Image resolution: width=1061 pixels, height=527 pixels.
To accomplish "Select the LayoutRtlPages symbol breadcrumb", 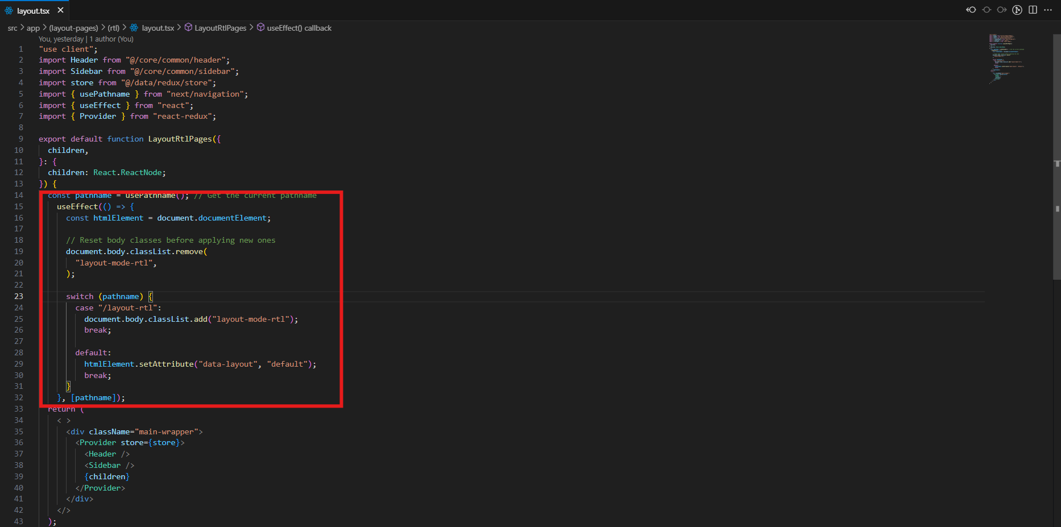I will click(220, 28).
